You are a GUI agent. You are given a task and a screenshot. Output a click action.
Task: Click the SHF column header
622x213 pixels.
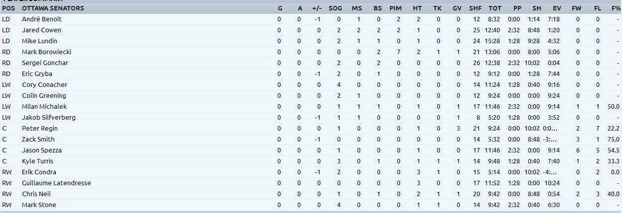coord(475,8)
